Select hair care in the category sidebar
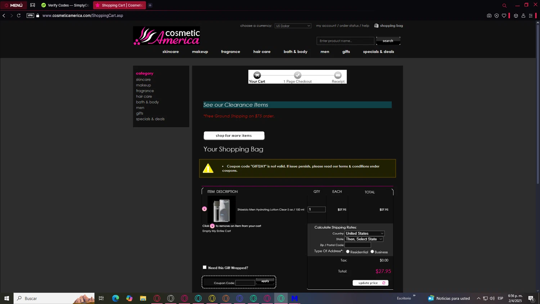 click(x=144, y=96)
